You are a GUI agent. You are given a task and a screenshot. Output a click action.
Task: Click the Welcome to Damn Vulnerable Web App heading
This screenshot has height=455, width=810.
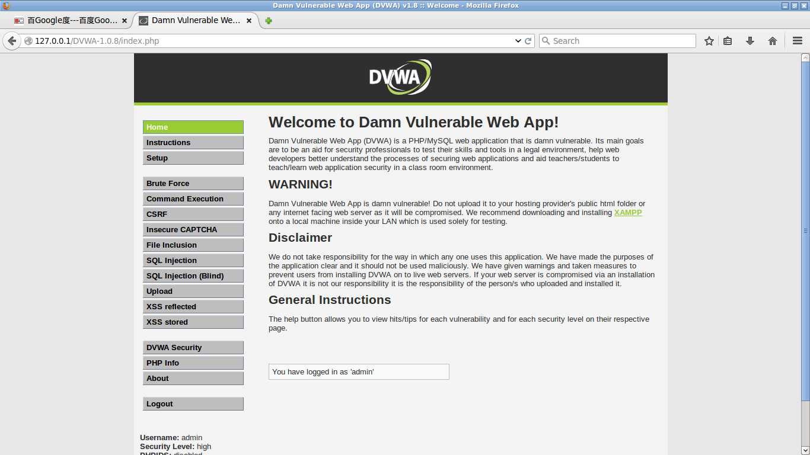tap(413, 123)
